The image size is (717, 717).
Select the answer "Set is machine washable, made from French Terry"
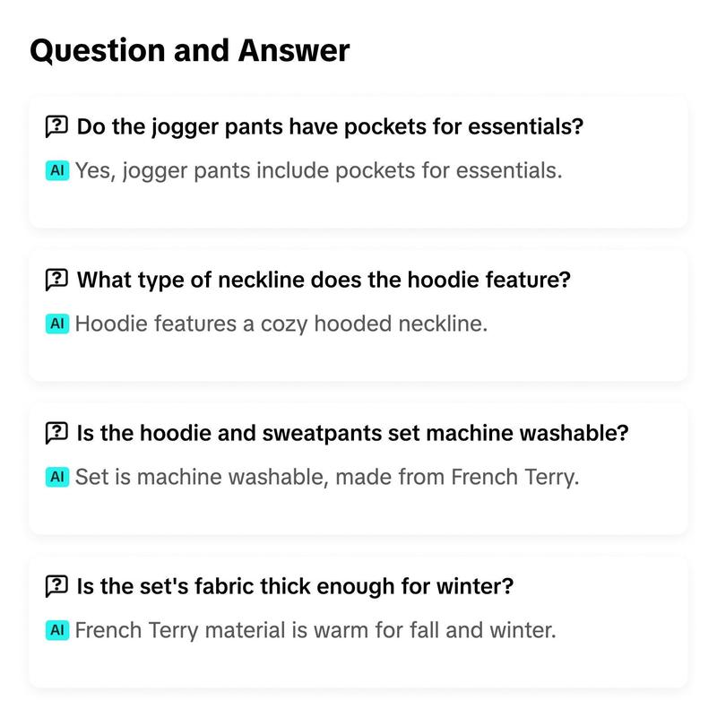click(327, 478)
